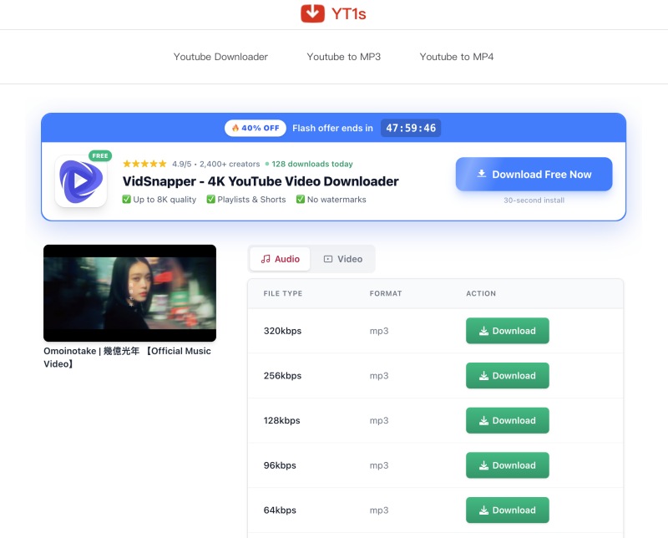Click the green FREE badge
The width and height of the screenshot is (668, 538).
(x=100, y=155)
